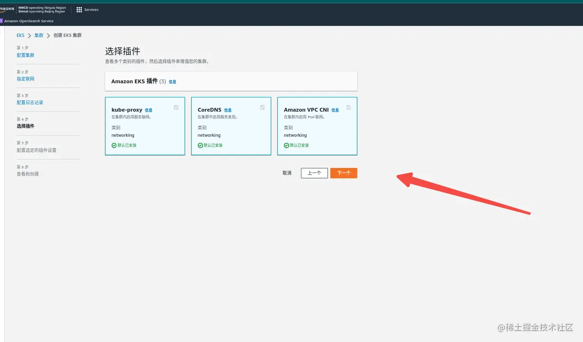Click the CoreDNS installed-by-default check icon
The height and width of the screenshot is (342, 583).
click(200, 145)
